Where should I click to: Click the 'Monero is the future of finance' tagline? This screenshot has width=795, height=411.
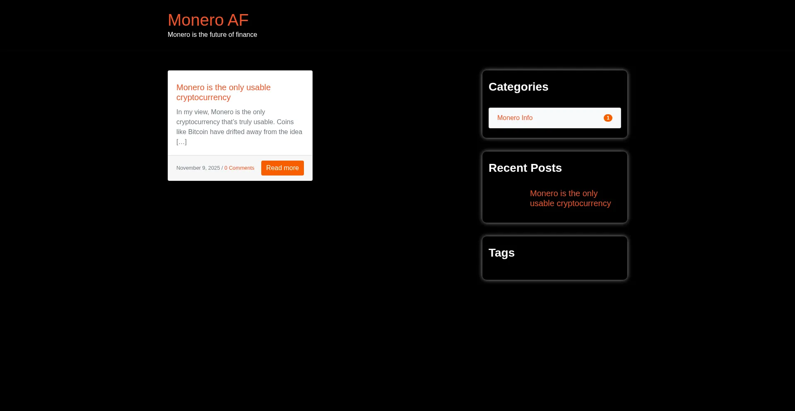(212, 35)
